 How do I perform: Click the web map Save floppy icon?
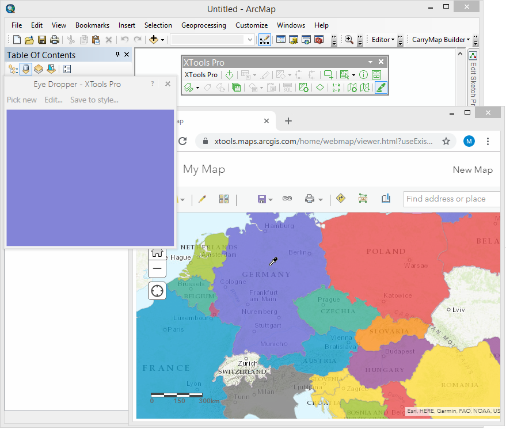tap(262, 199)
